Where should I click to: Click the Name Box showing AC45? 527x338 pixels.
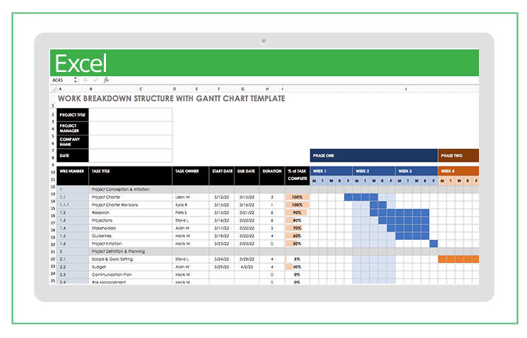[x=59, y=80]
